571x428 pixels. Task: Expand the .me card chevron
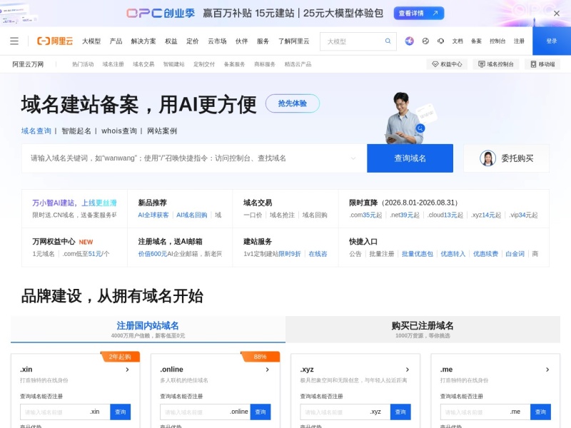547,370
